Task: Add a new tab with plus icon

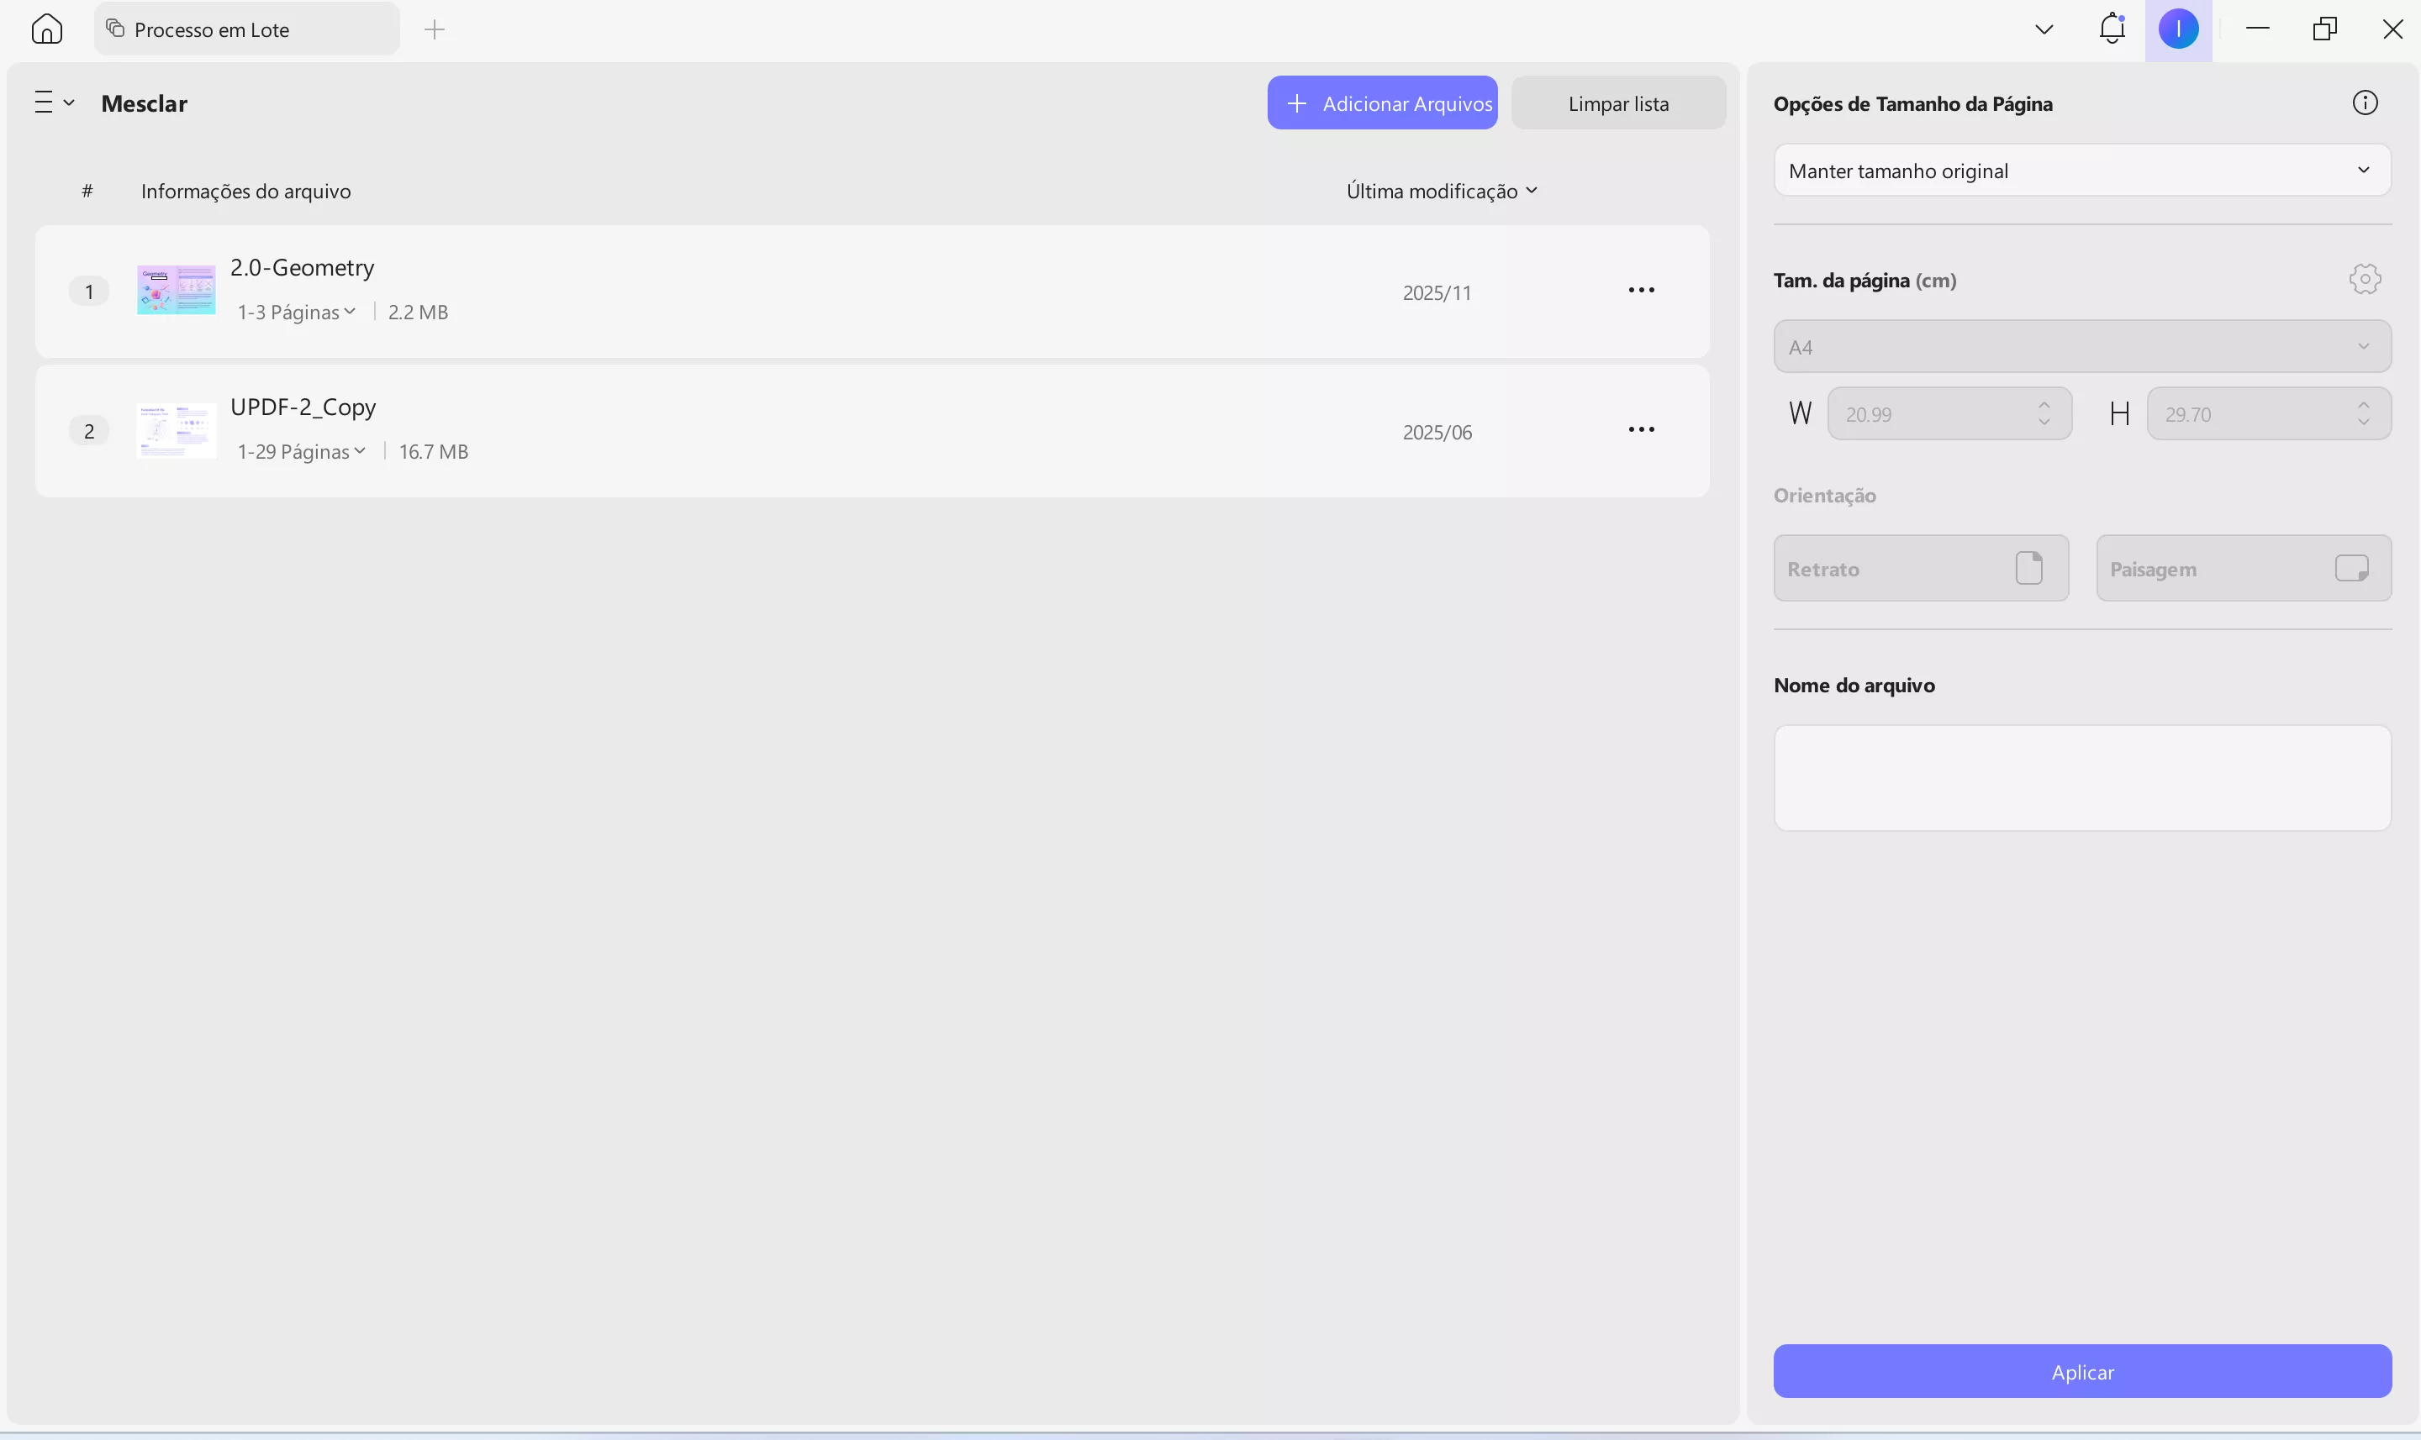Action: [x=434, y=29]
